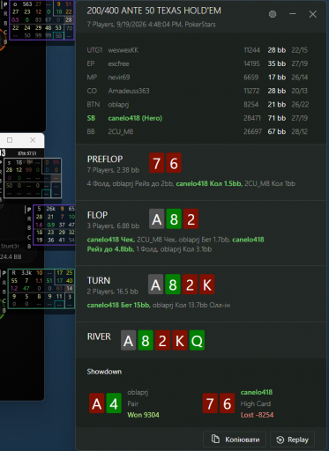
Task: Click the red 2 card in FLOP section
Action: [x=191, y=219]
